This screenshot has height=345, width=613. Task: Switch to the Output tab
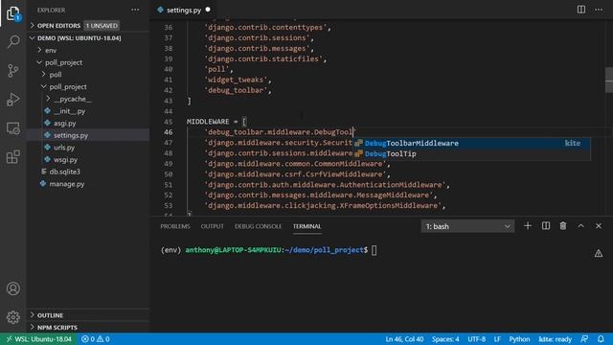[x=213, y=226]
